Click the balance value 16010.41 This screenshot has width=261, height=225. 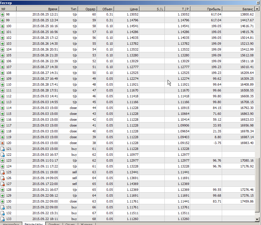point(247,67)
